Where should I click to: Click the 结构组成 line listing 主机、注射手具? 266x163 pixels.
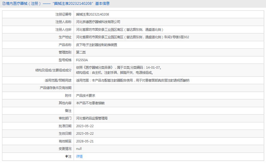click(115, 73)
